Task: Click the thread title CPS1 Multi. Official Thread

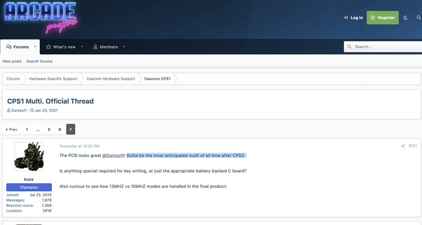Action: click(x=50, y=101)
